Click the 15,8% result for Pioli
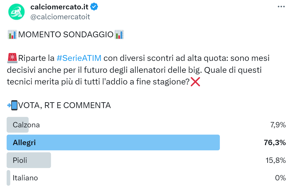The image size is (291, 189). pos(275,160)
